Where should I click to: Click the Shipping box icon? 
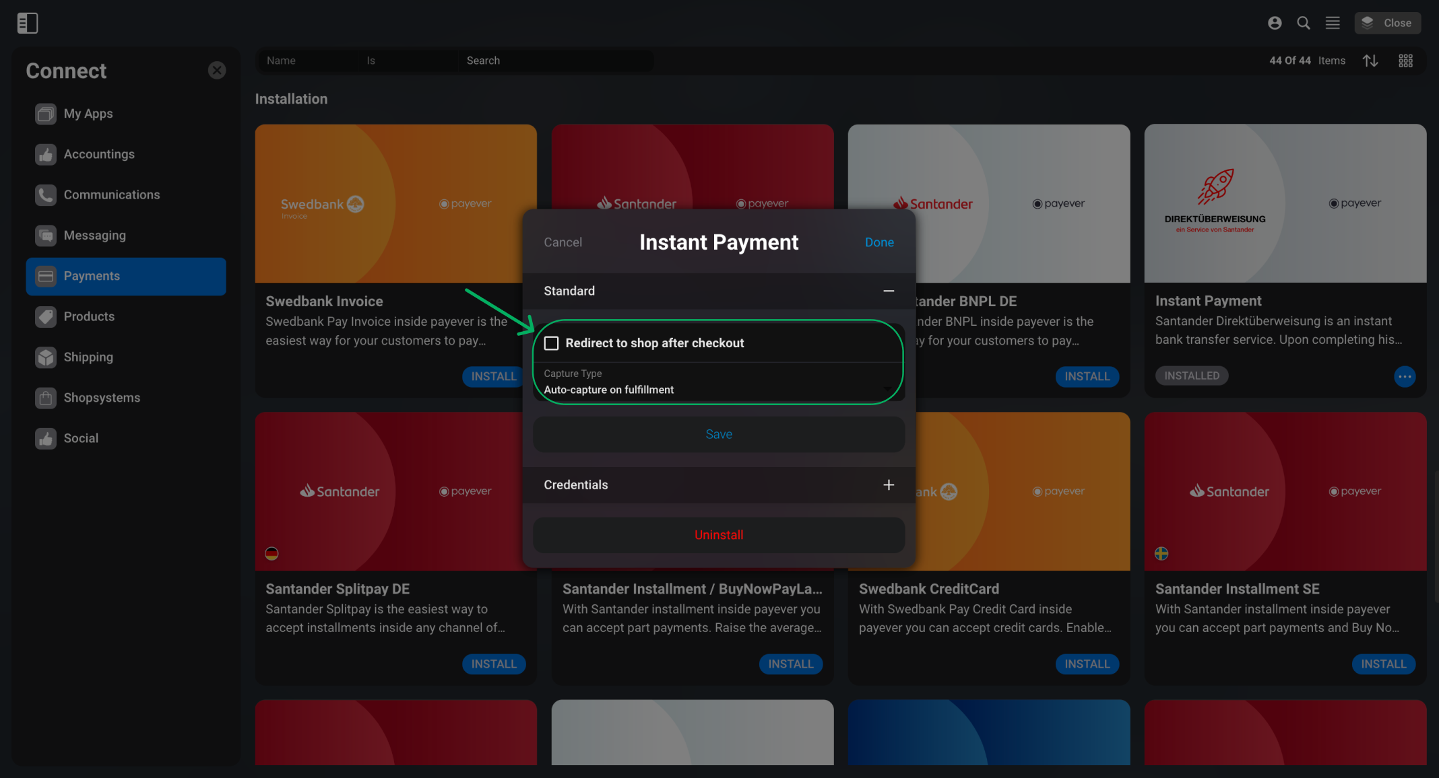46,357
